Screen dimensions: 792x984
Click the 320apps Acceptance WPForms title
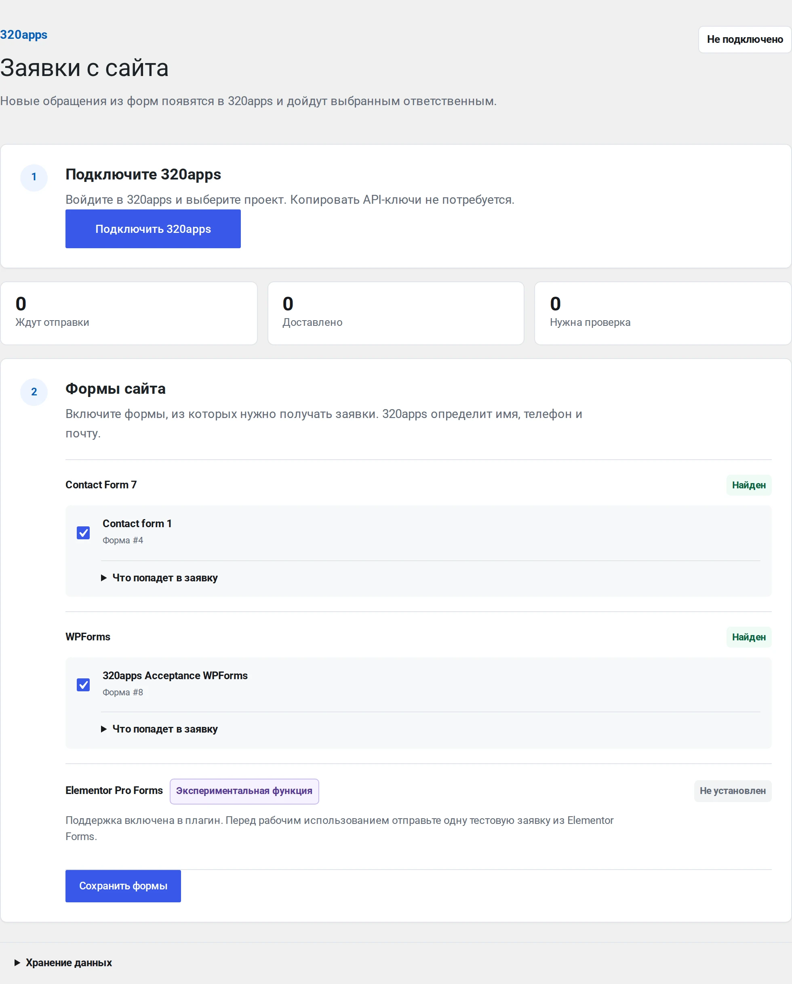point(175,676)
